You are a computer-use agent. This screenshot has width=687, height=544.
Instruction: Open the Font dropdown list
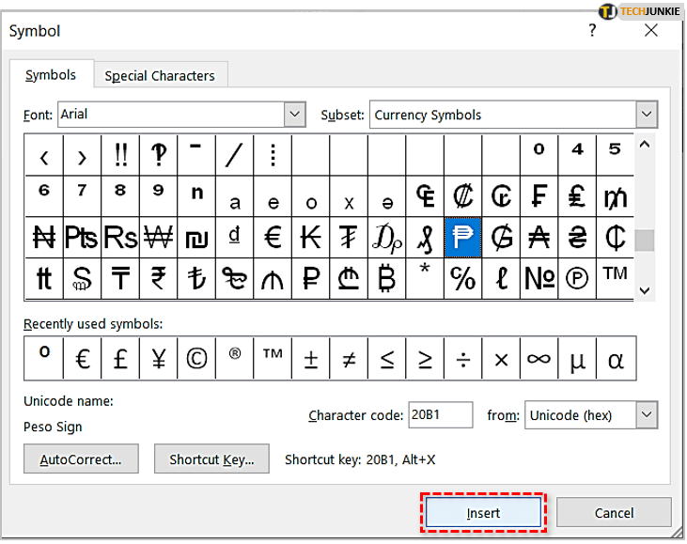pyautogui.click(x=295, y=115)
